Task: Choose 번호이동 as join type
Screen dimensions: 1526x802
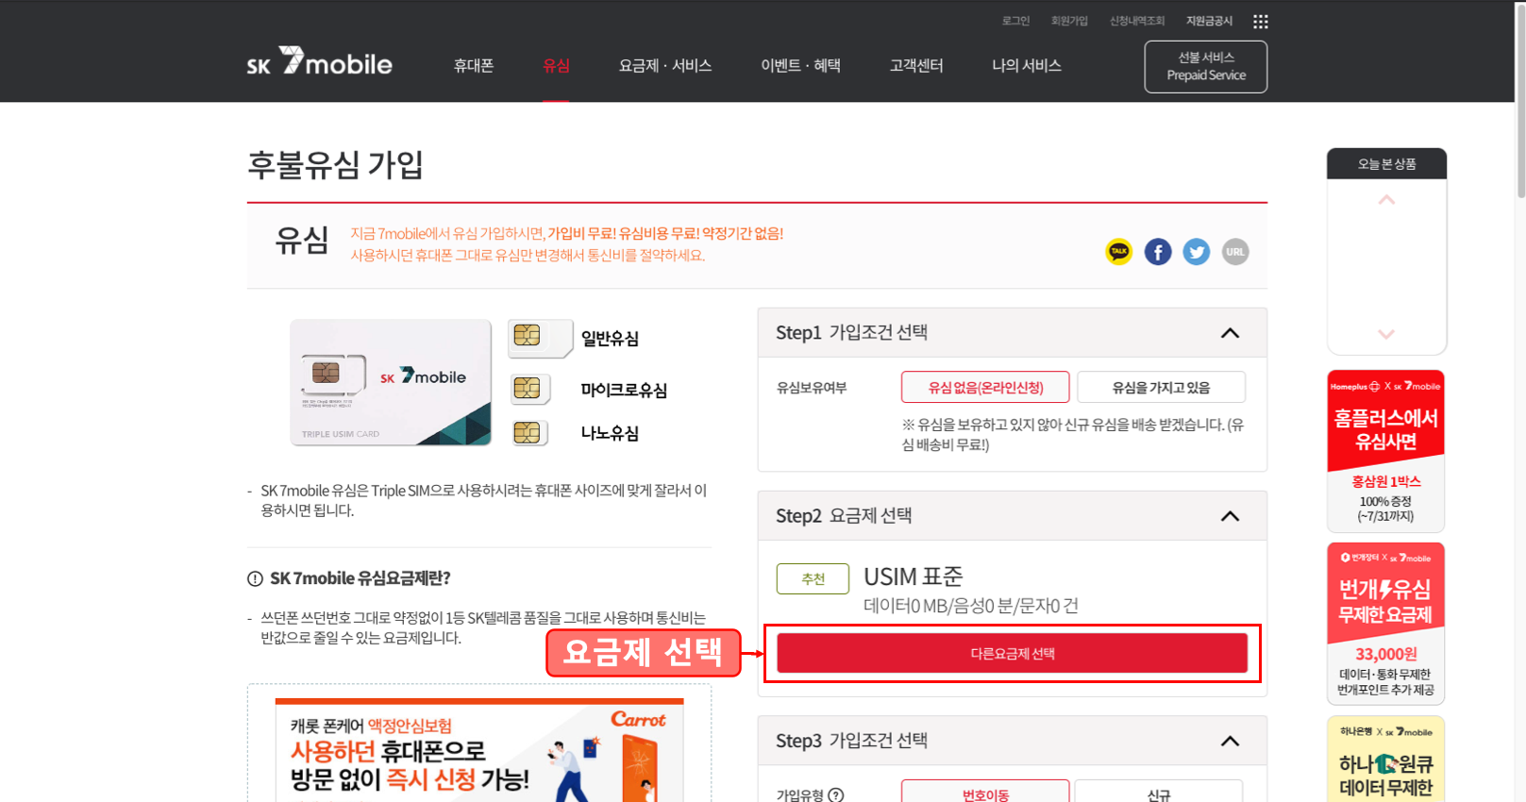Action: click(985, 793)
